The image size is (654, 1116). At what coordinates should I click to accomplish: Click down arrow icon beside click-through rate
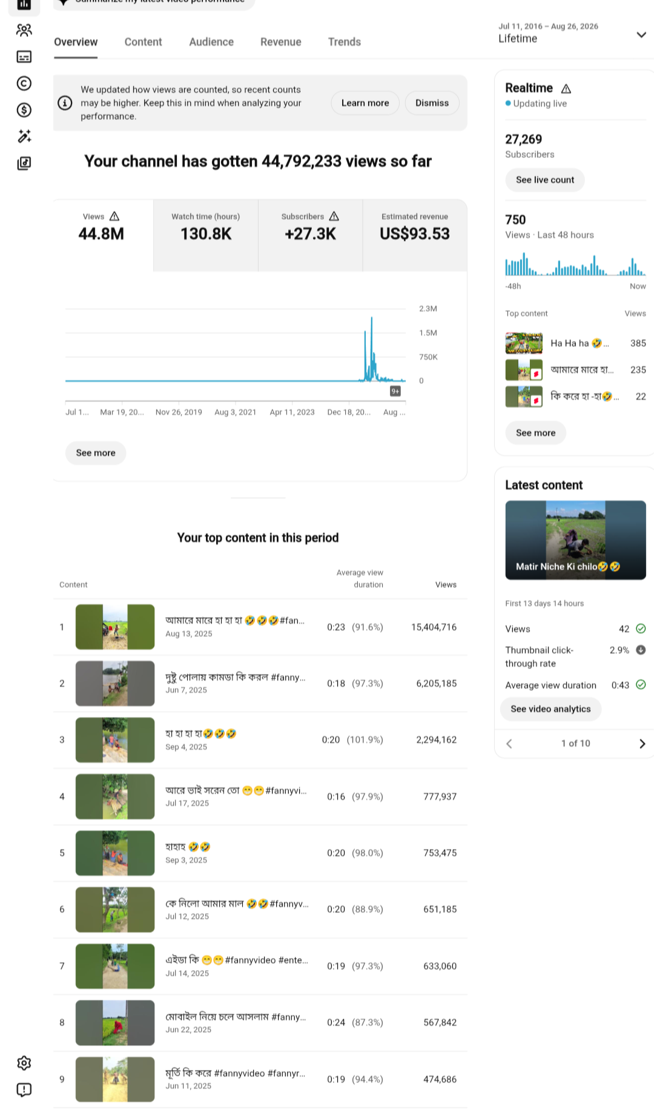(641, 650)
